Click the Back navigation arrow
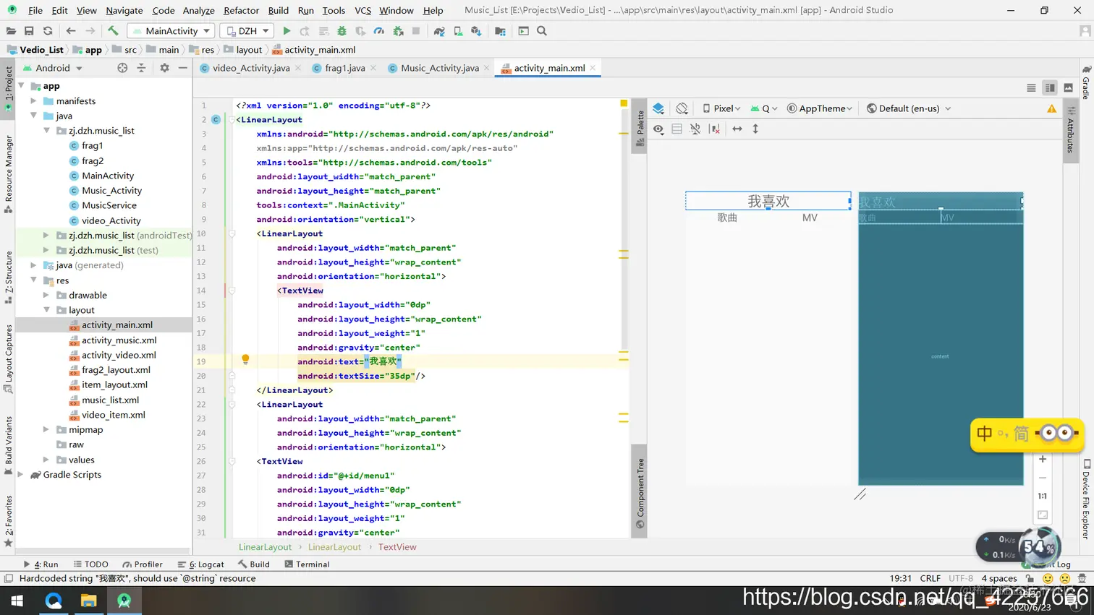The width and height of the screenshot is (1094, 615). pos(70,31)
